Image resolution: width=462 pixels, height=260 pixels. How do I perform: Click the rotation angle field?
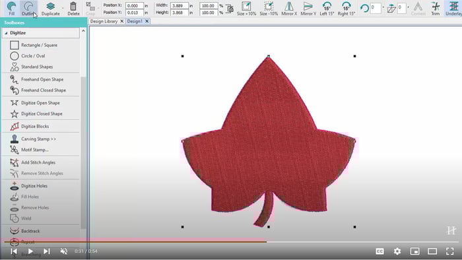tap(376, 7)
